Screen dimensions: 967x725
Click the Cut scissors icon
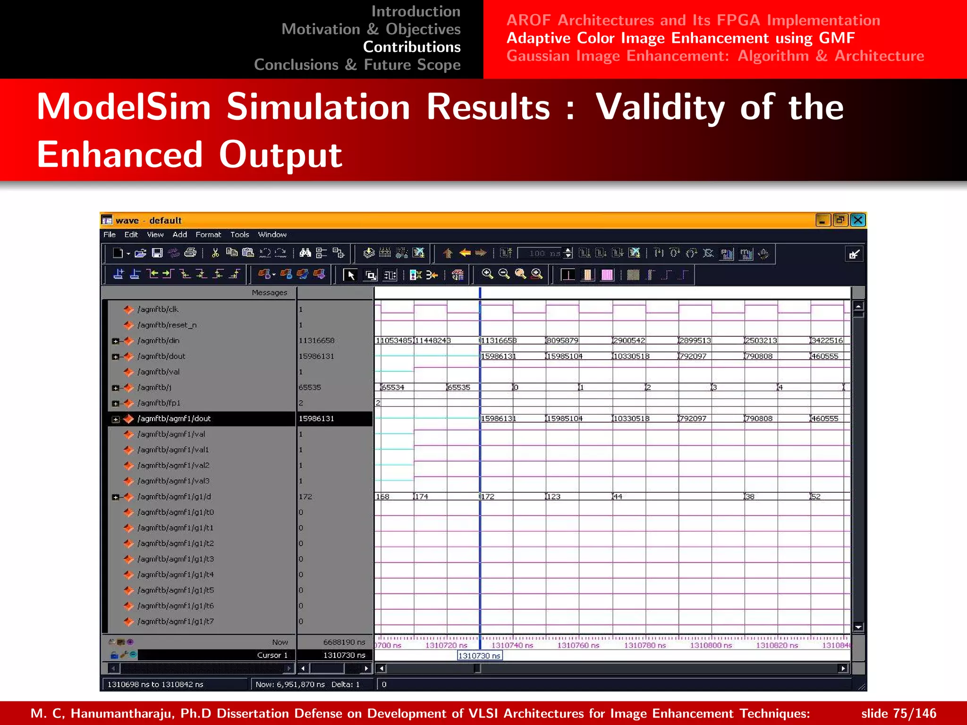pos(215,253)
